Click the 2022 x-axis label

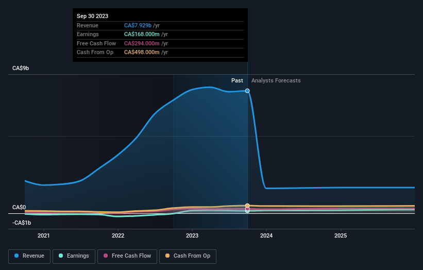pos(118,235)
